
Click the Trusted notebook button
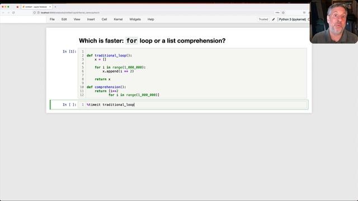(263, 20)
